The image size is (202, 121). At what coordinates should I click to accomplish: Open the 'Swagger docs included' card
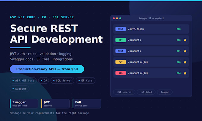click(x=24, y=104)
